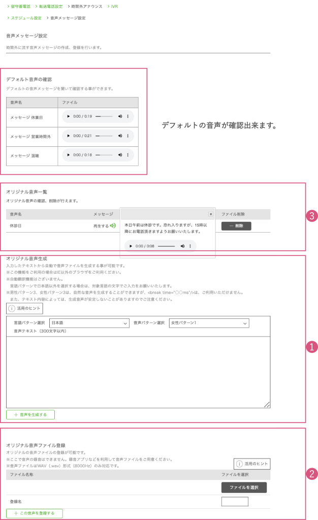
Task: Open the 言語パターン選択 dropdown
Action: point(89,323)
